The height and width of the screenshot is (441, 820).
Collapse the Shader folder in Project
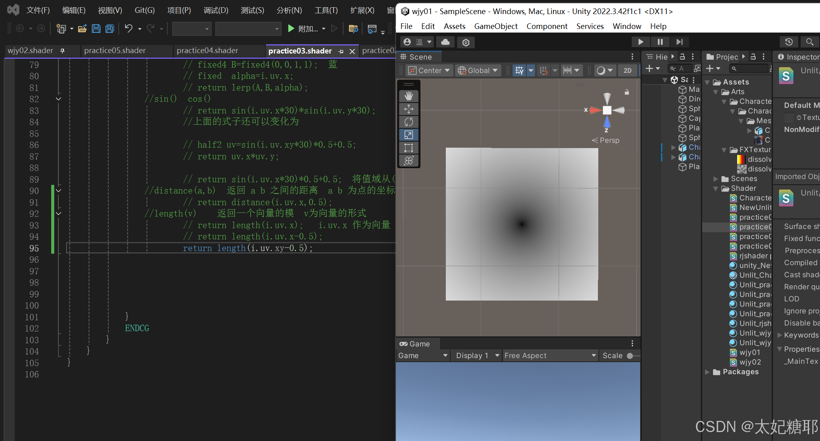coord(715,188)
